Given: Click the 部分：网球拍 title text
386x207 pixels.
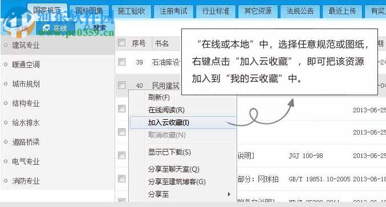Looking at the screenshot, I should click(258, 179).
